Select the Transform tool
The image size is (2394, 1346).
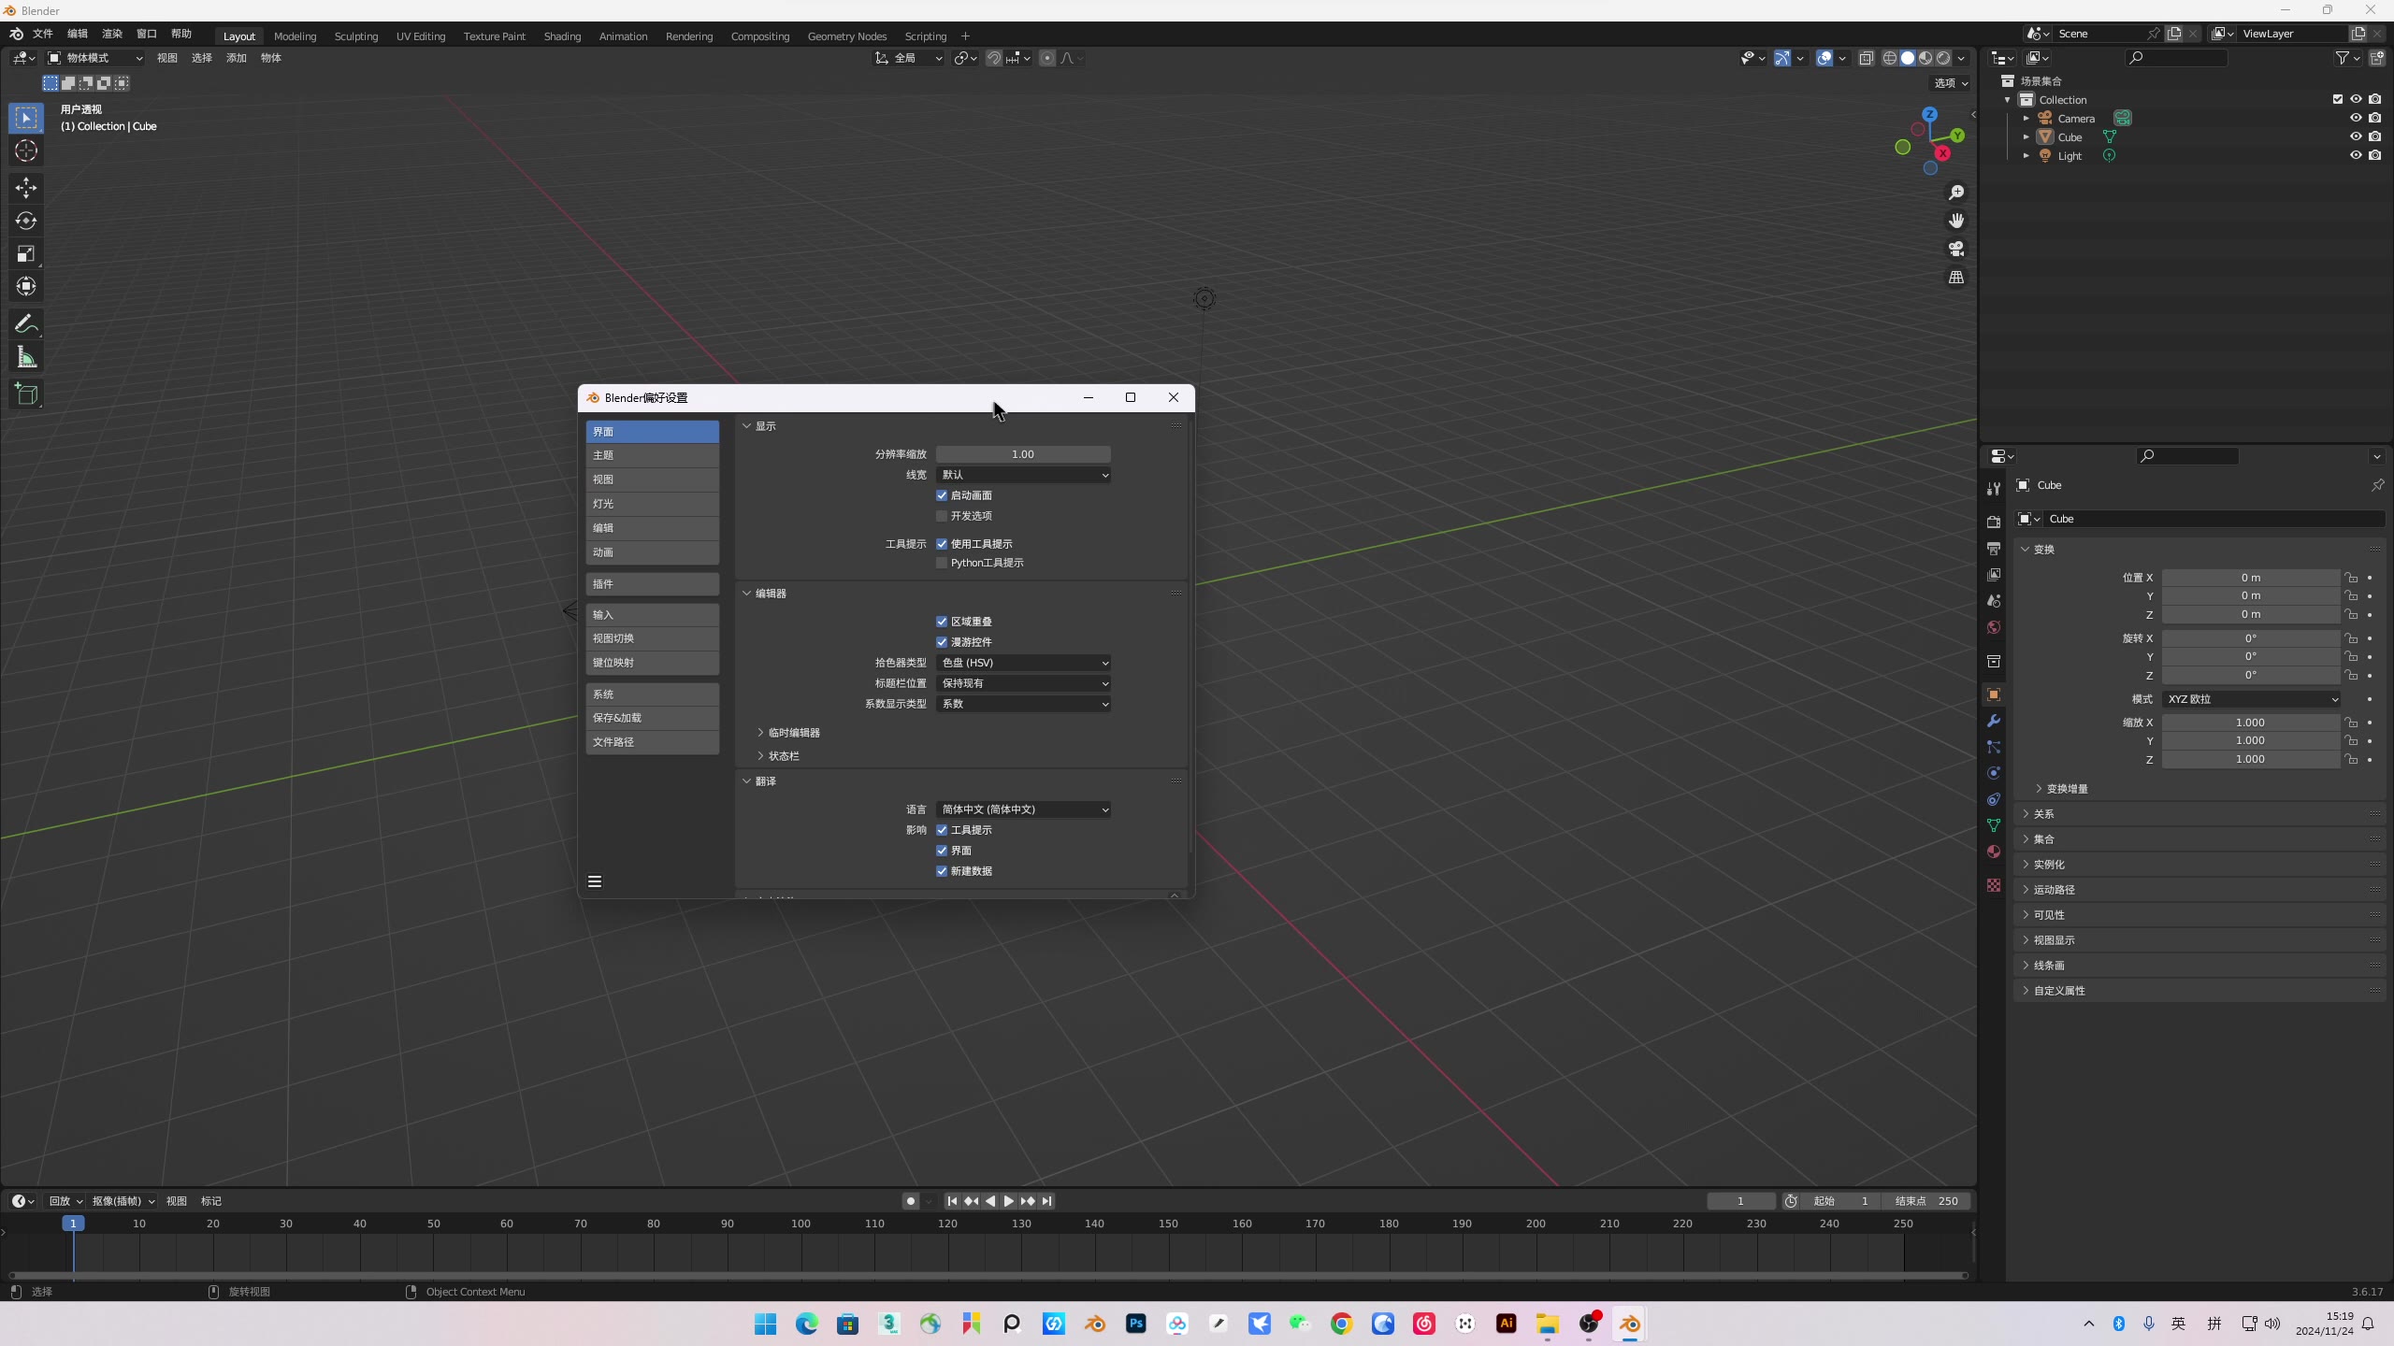(x=26, y=286)
